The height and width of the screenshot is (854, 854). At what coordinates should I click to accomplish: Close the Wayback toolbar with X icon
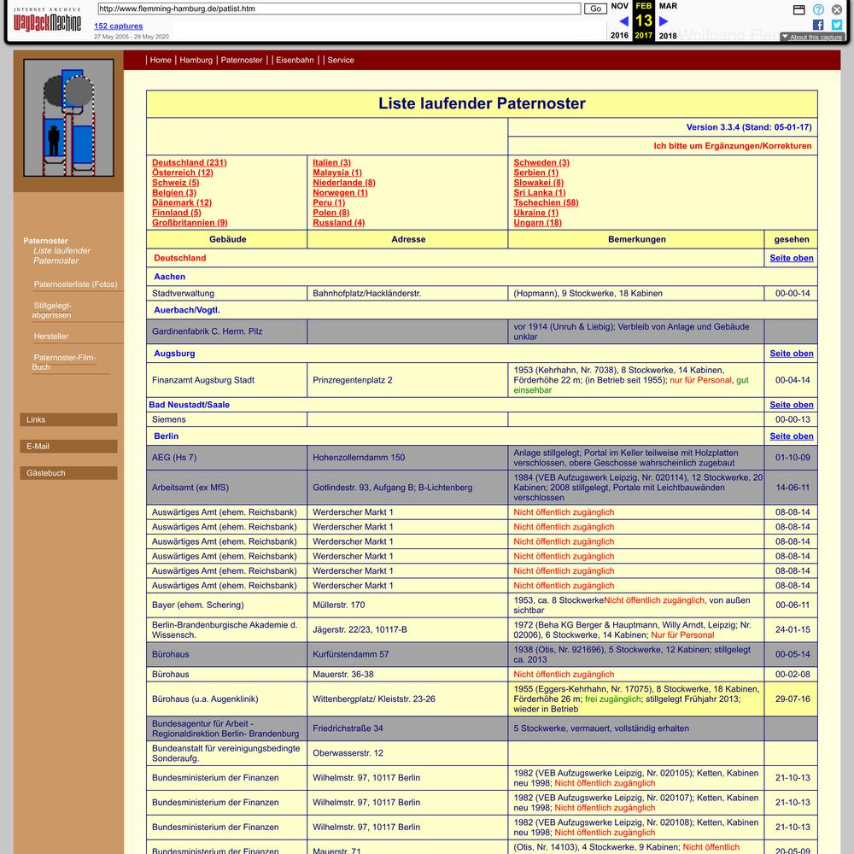(837, 9)
